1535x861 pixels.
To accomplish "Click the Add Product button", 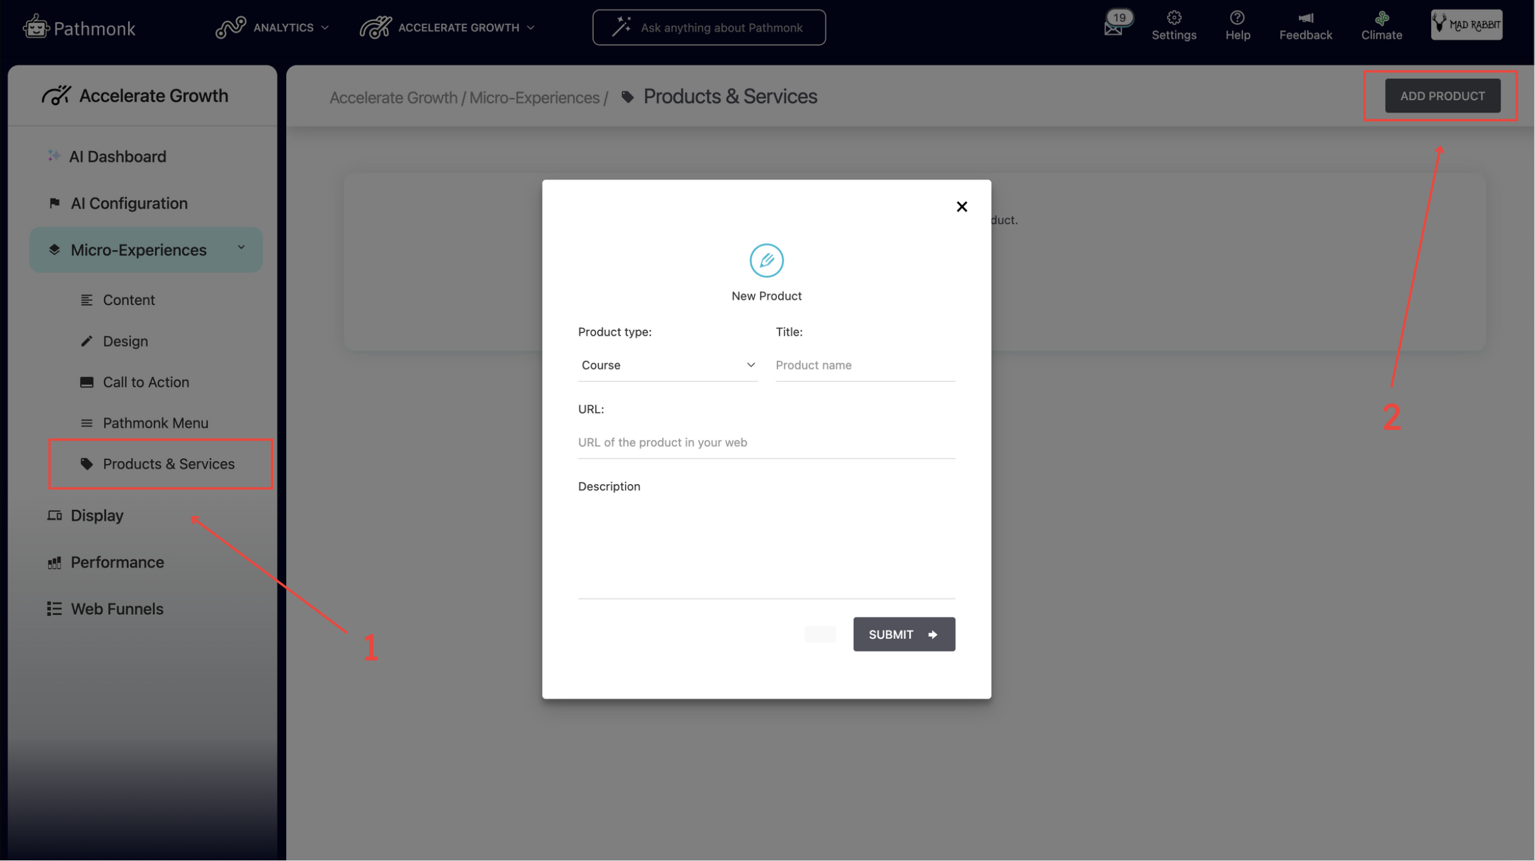I will [1442, 96].
